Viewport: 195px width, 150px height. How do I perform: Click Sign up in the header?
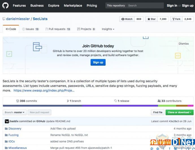188,6
